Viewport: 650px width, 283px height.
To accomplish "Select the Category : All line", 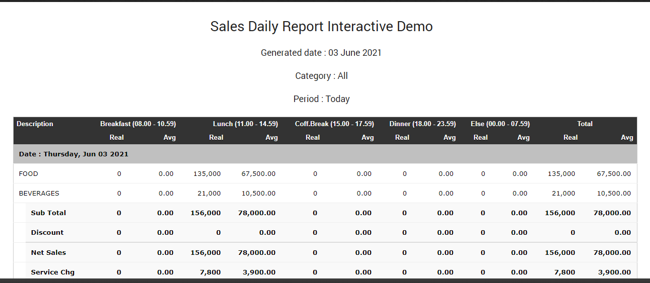I will click(321, 76).
